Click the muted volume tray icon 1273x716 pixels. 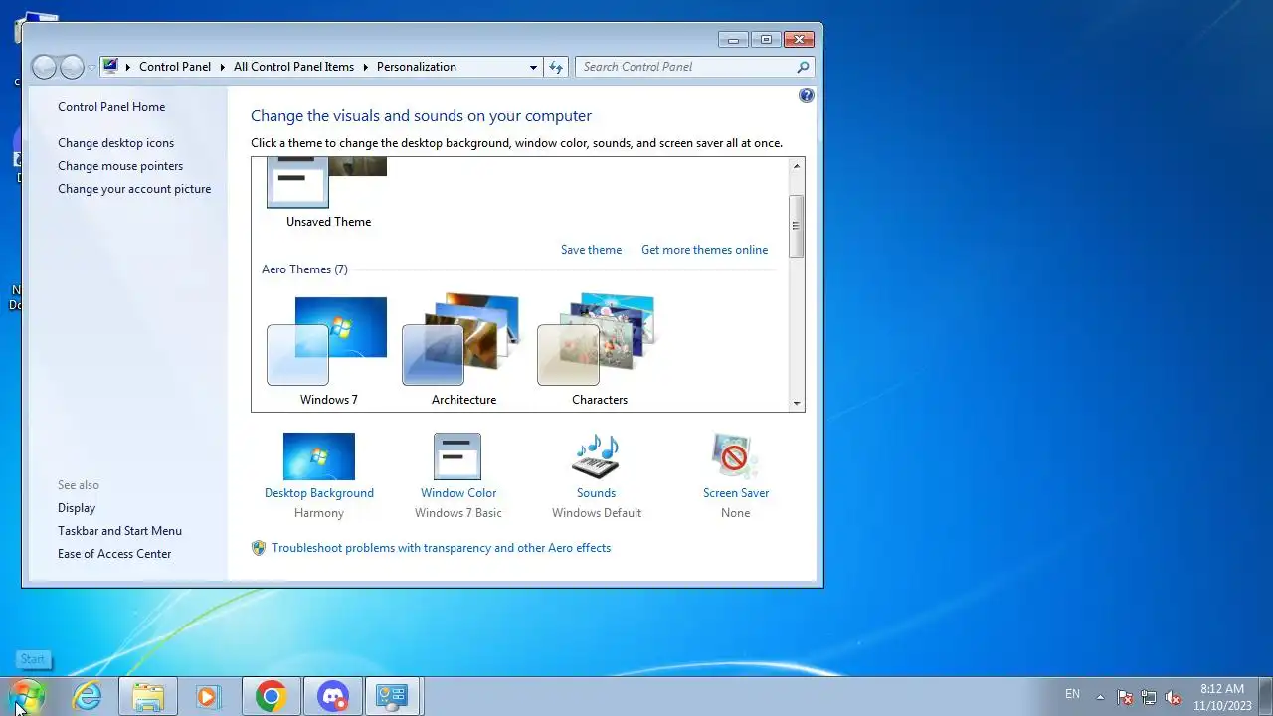point(1173,697)
